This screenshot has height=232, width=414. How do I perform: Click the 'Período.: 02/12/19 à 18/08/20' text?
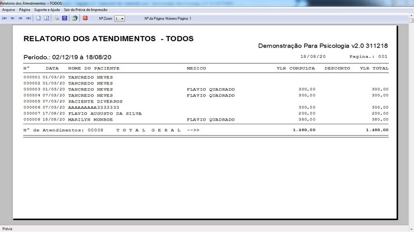click(67, 57)
